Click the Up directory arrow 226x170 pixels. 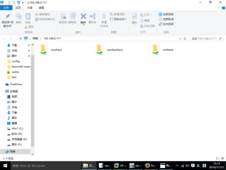[x=20, y=39]
